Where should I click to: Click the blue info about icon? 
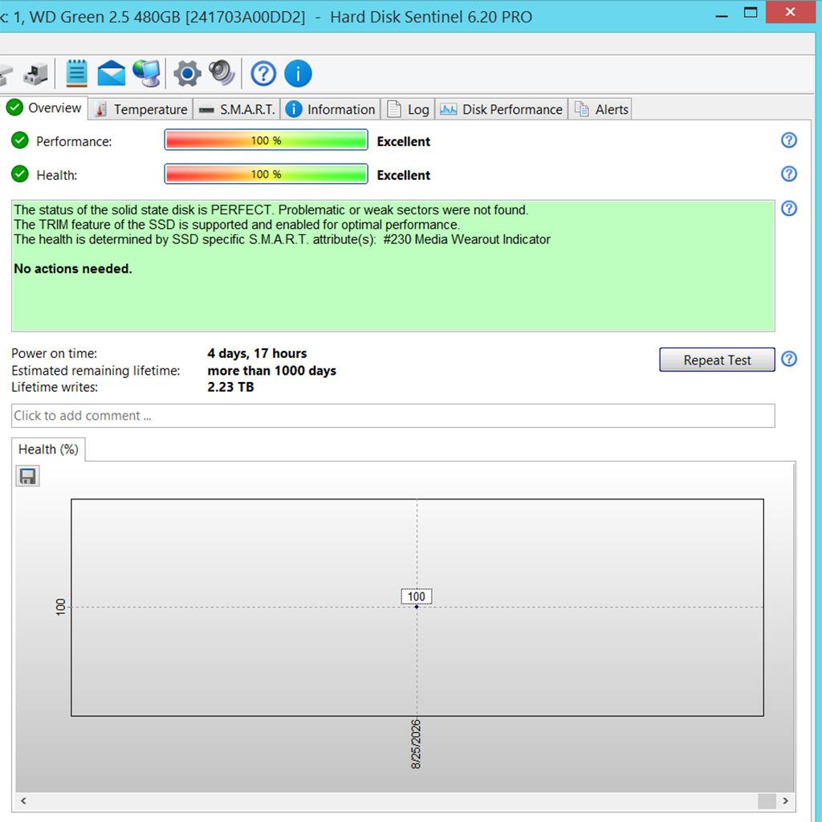tap(298, 73)
